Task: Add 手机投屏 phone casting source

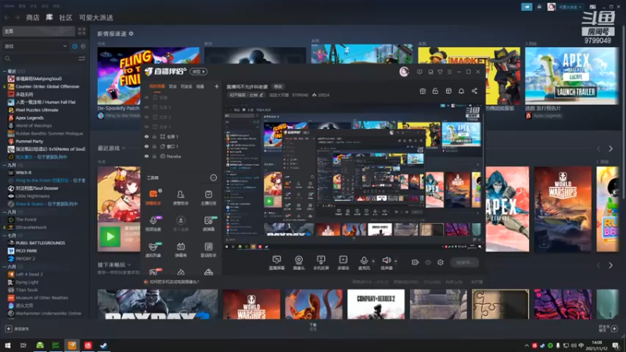Action: (x=321, y=263)
